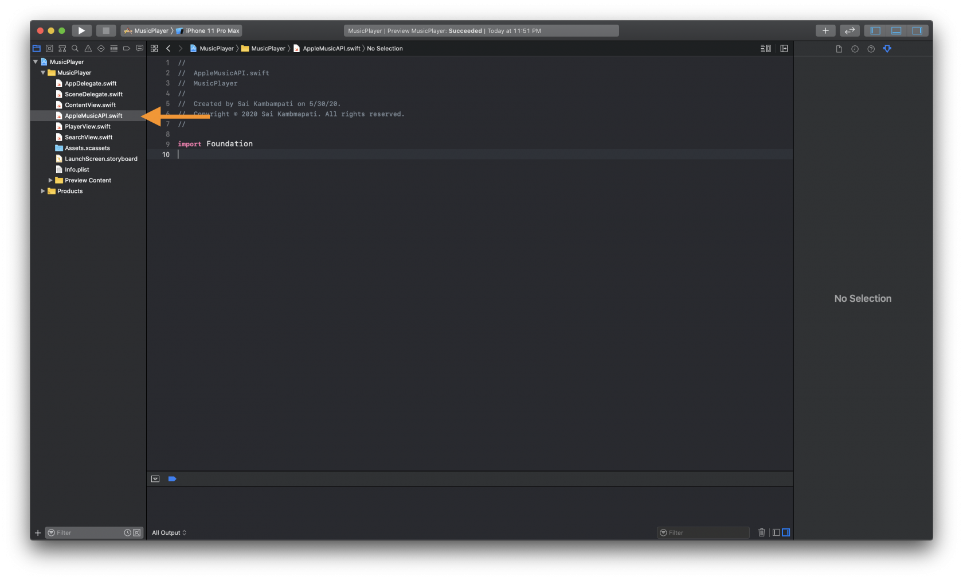This screenshot has width=963, height=580.
Task: Click the Library plus button in the toolbar
Action: (825, 30)
